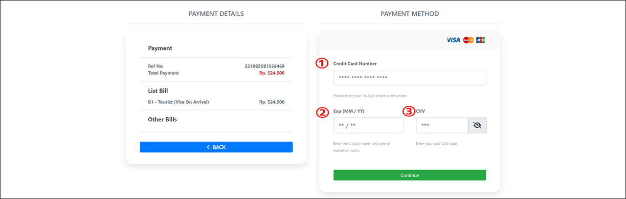Image resolution: width=626 pixels, height=199 pixels.
Task: Click the Credit Card Number input field
Action: [x=410, y=77]
